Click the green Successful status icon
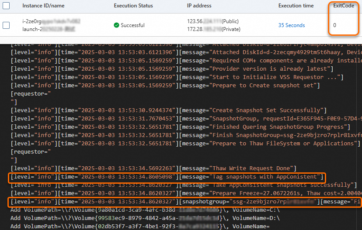362x230 pixels. point(116,25)
